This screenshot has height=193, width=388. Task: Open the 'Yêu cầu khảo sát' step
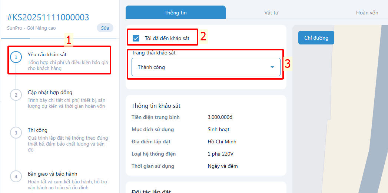click(x=47, y=55)
